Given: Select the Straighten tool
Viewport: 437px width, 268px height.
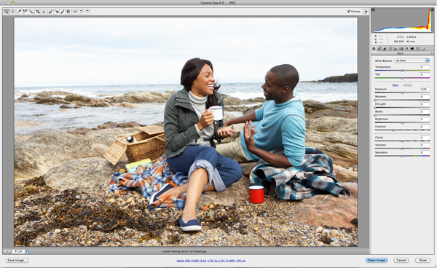Looking at the screenshot, I should 44,12.
